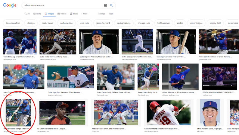Select the 'jason heyward' filter chip
This screenshot has width=239, height=135.
coord(103,23)
